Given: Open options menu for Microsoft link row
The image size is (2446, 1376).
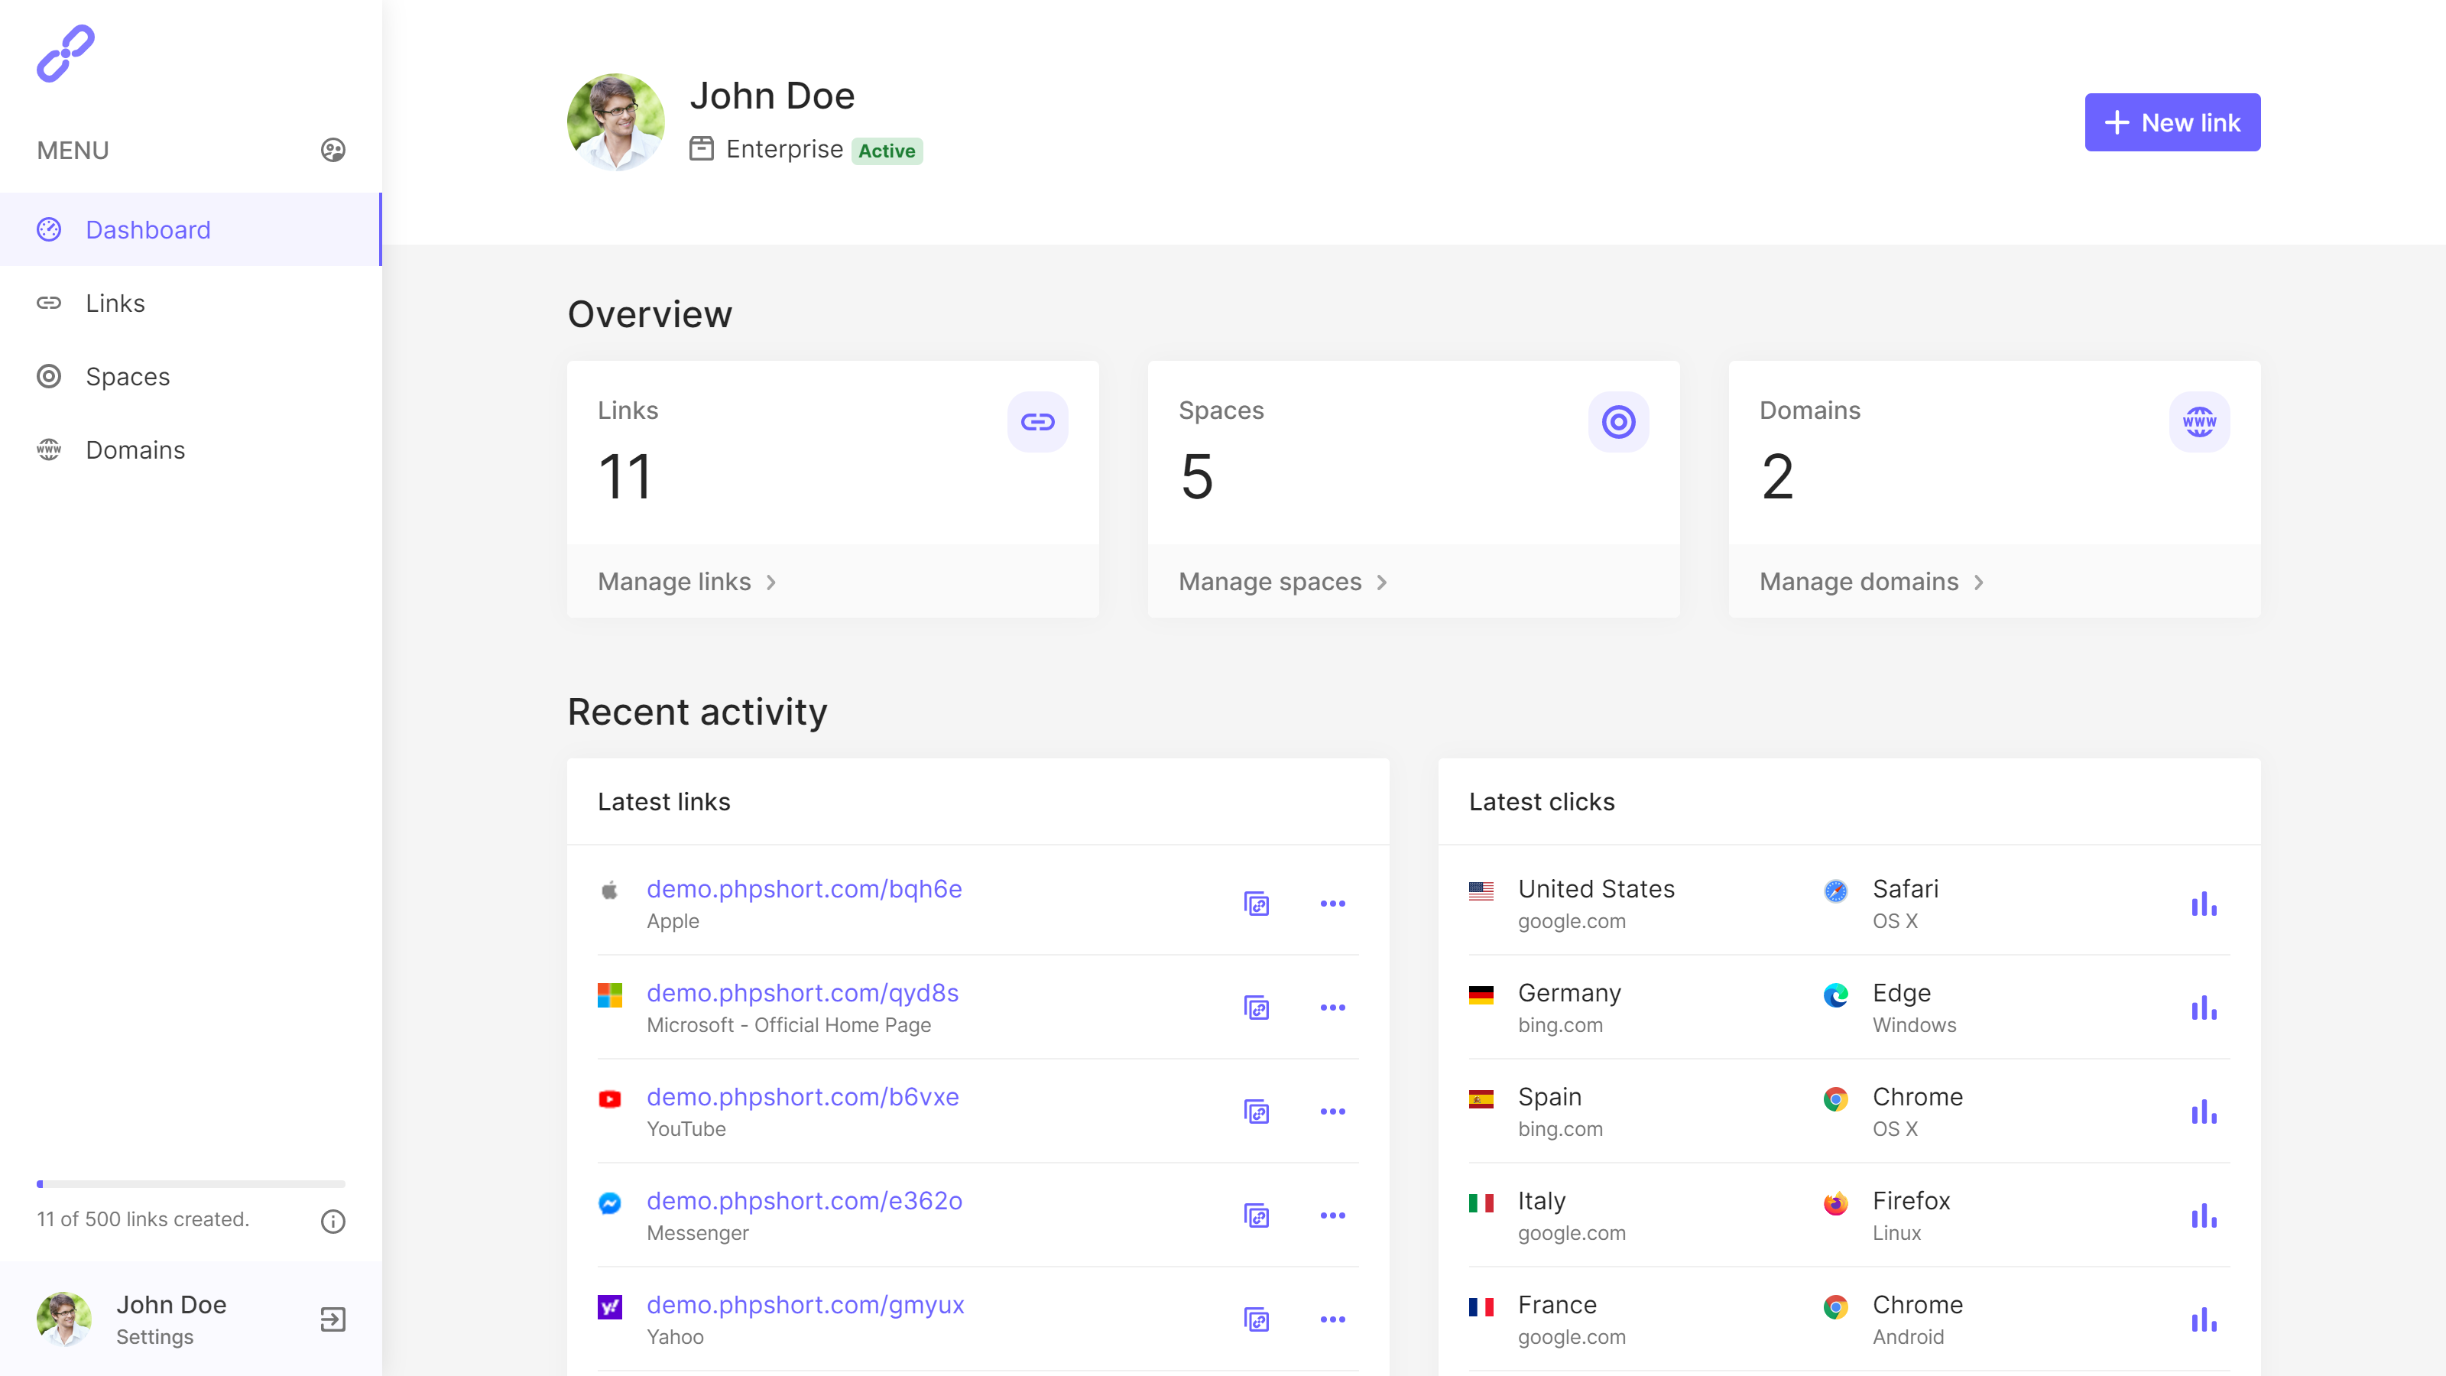Looking at the screenshot, I should pyautogui.click(x=1332, y=1008).
